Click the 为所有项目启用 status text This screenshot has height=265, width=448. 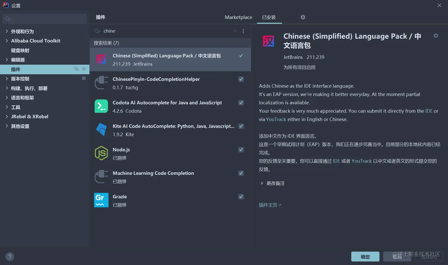coord(299,68)
